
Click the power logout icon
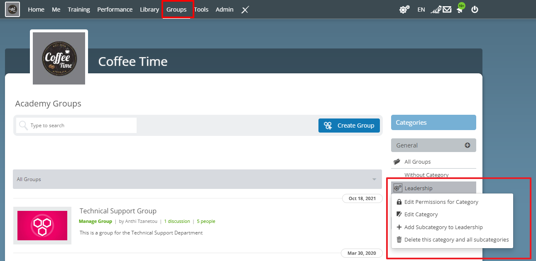point(475,10)
